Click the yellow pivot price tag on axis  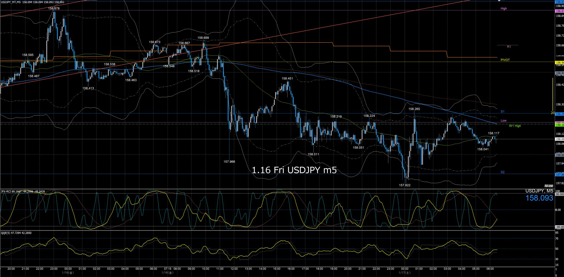pyautogui.click(x=559, y=63)
